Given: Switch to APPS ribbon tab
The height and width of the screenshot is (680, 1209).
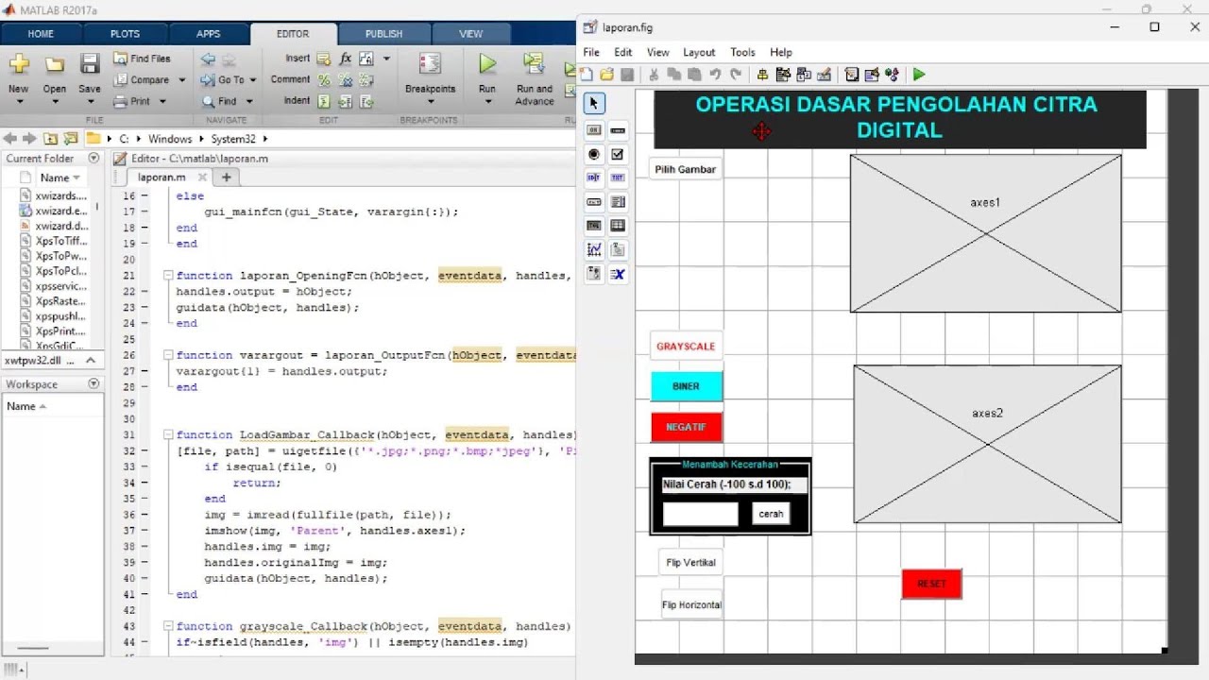Looking at the screenshot, I should pos(208,33).
